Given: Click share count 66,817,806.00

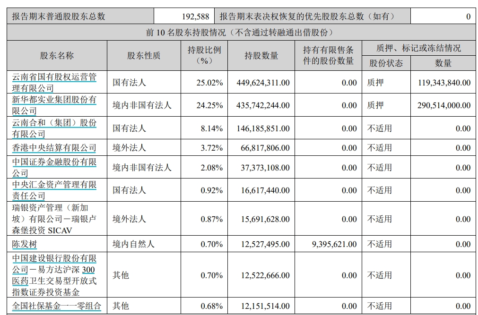Looking at the screenshot, I should tap(265, 148).
